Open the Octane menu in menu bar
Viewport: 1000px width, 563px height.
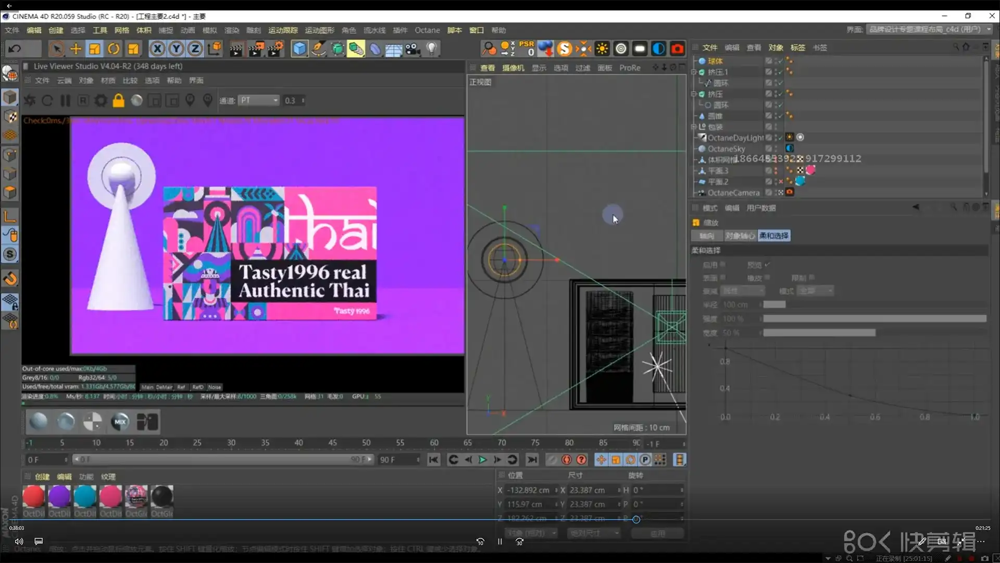pos(427,30)
